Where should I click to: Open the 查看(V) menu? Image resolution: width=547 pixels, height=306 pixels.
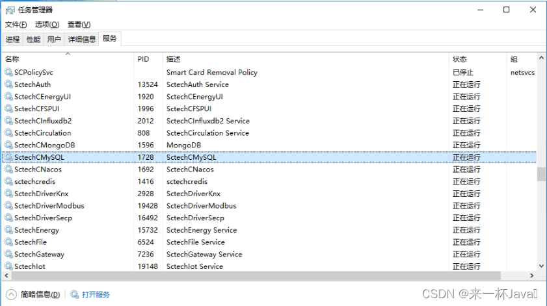(79, 25)
